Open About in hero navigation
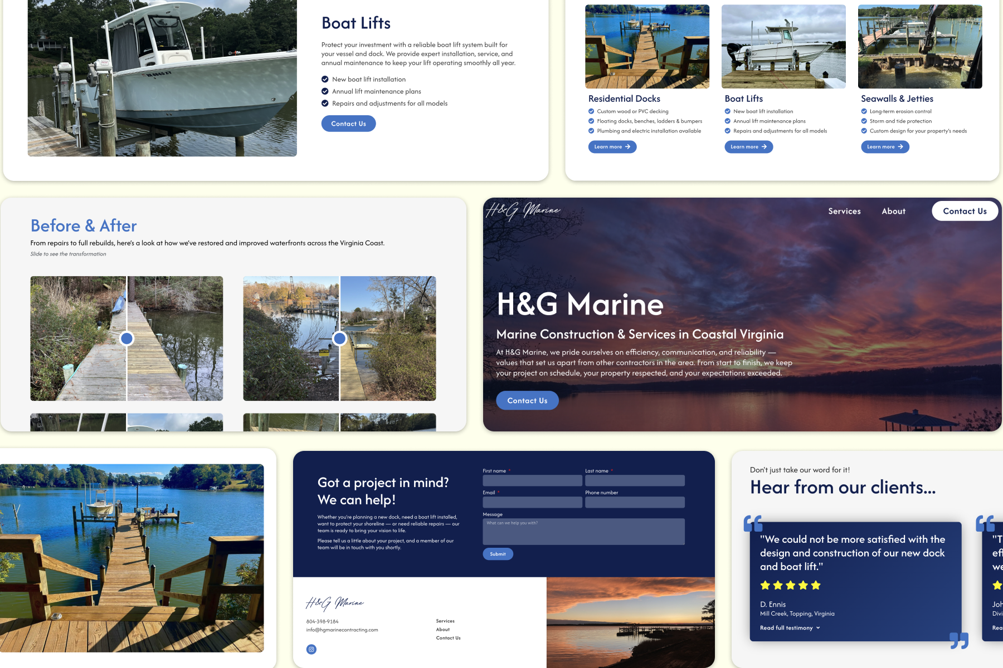The height and width of the screenshot is (668, 1003). [893, 211]
